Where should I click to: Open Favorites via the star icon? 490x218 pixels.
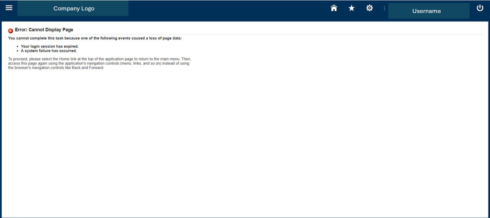tap(352, 8)
